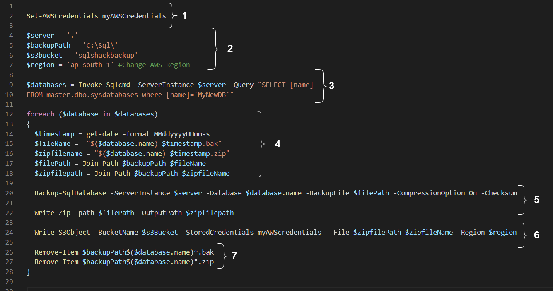Click the -path parameter on line 22

(x=84, y=213)
